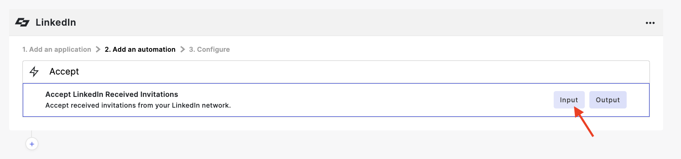Open the Output details button
This screenshot has width=681, height=159.
point(608,100)
